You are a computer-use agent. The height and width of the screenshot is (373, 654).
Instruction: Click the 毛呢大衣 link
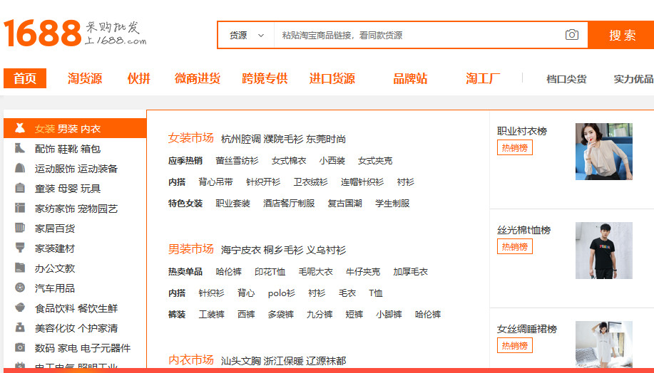click(x=315, y=272)
